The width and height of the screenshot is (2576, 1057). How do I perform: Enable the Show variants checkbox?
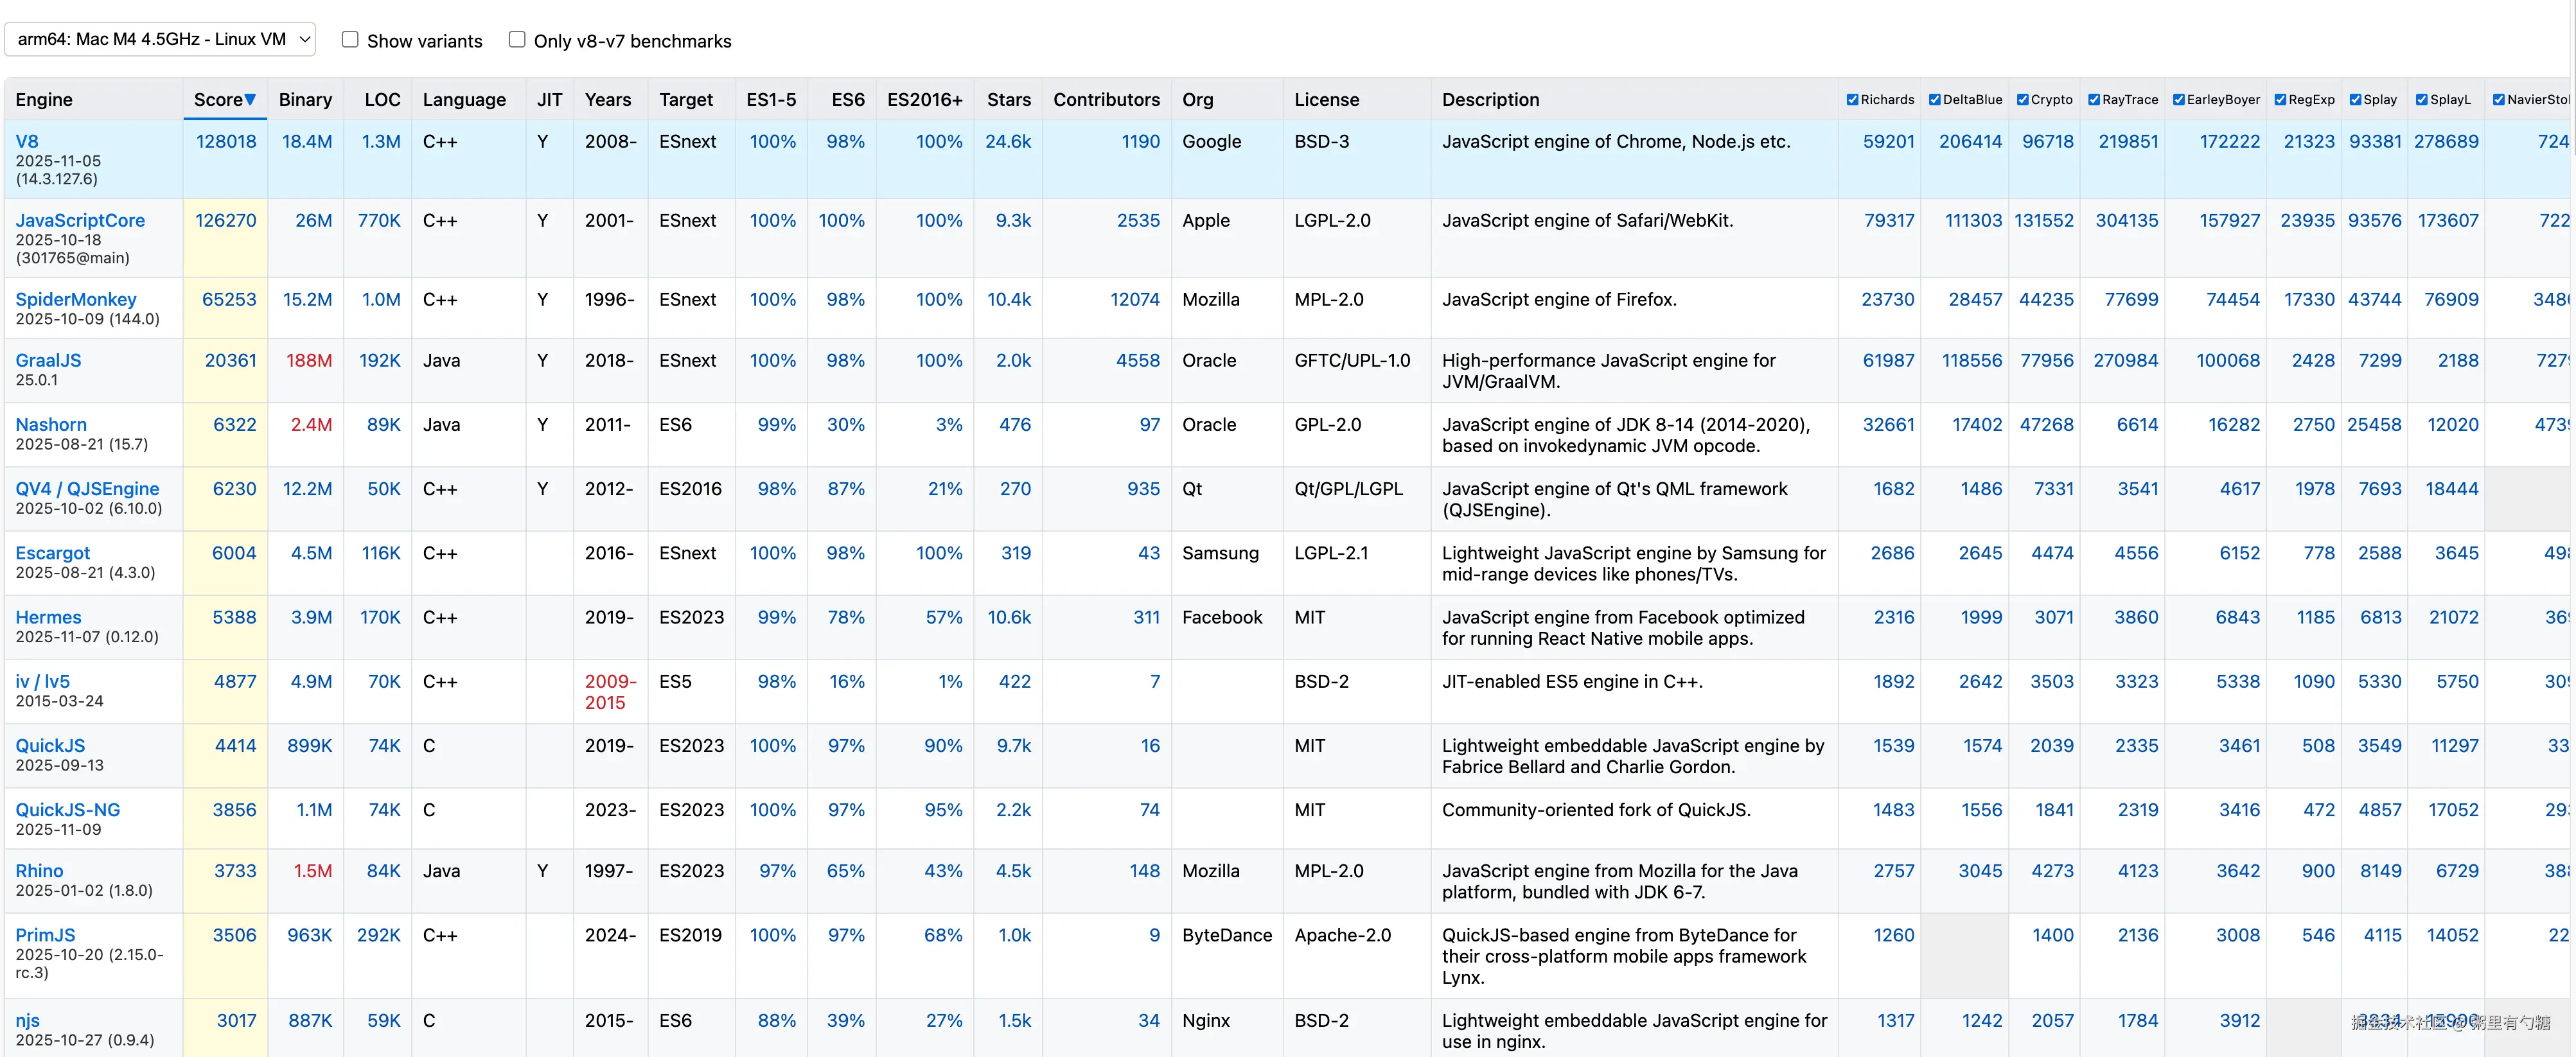[350, 40]
